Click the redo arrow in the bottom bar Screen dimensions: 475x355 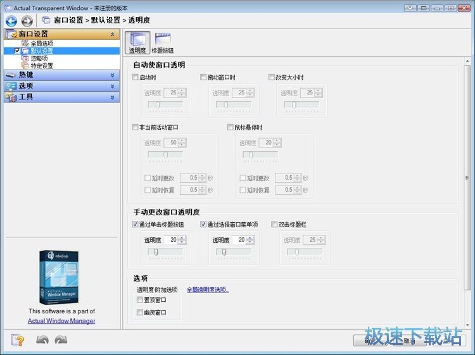[x=61, y=340]
